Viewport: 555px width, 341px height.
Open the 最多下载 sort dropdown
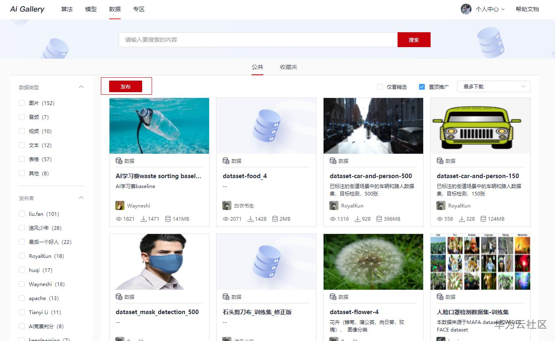point(493,86)
